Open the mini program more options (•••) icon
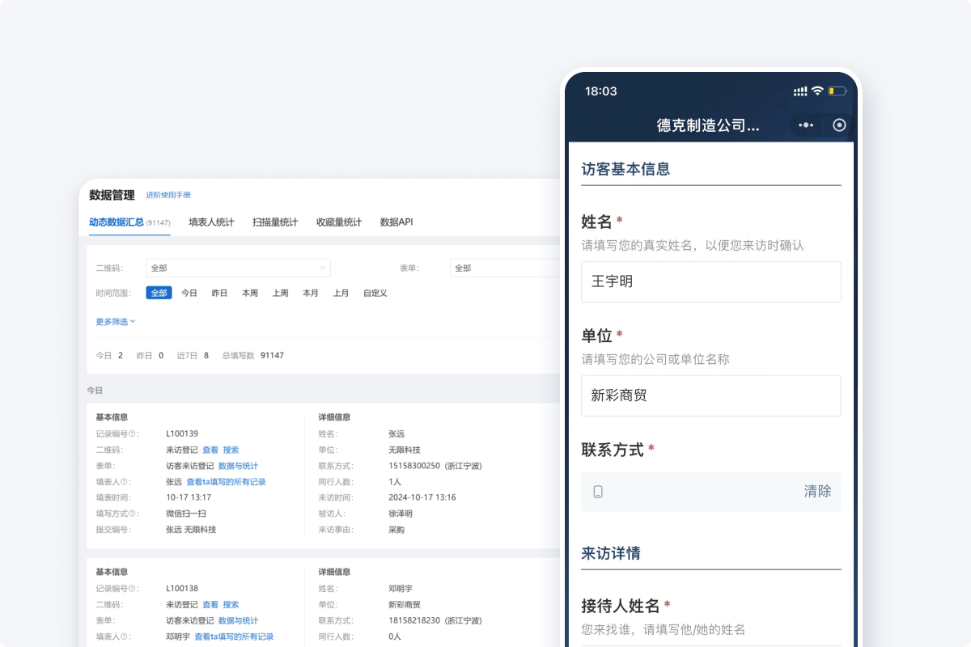Image resolution: width=971 pixels, height=647 pixels. [x=807, y=125]
